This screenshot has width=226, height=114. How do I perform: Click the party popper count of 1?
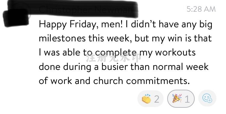187,99
